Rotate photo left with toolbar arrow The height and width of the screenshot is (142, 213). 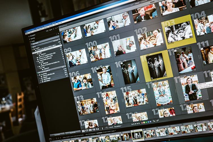[x=154, y=121]
